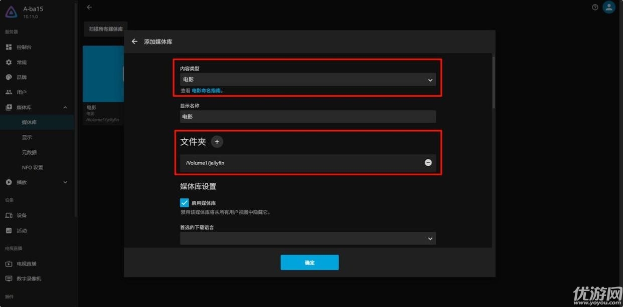Click the back arrow in dialog header
623x307 pixels.
click(134, 42)
